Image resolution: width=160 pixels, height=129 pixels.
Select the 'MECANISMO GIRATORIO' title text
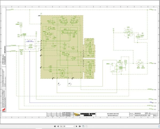[113, 114]
